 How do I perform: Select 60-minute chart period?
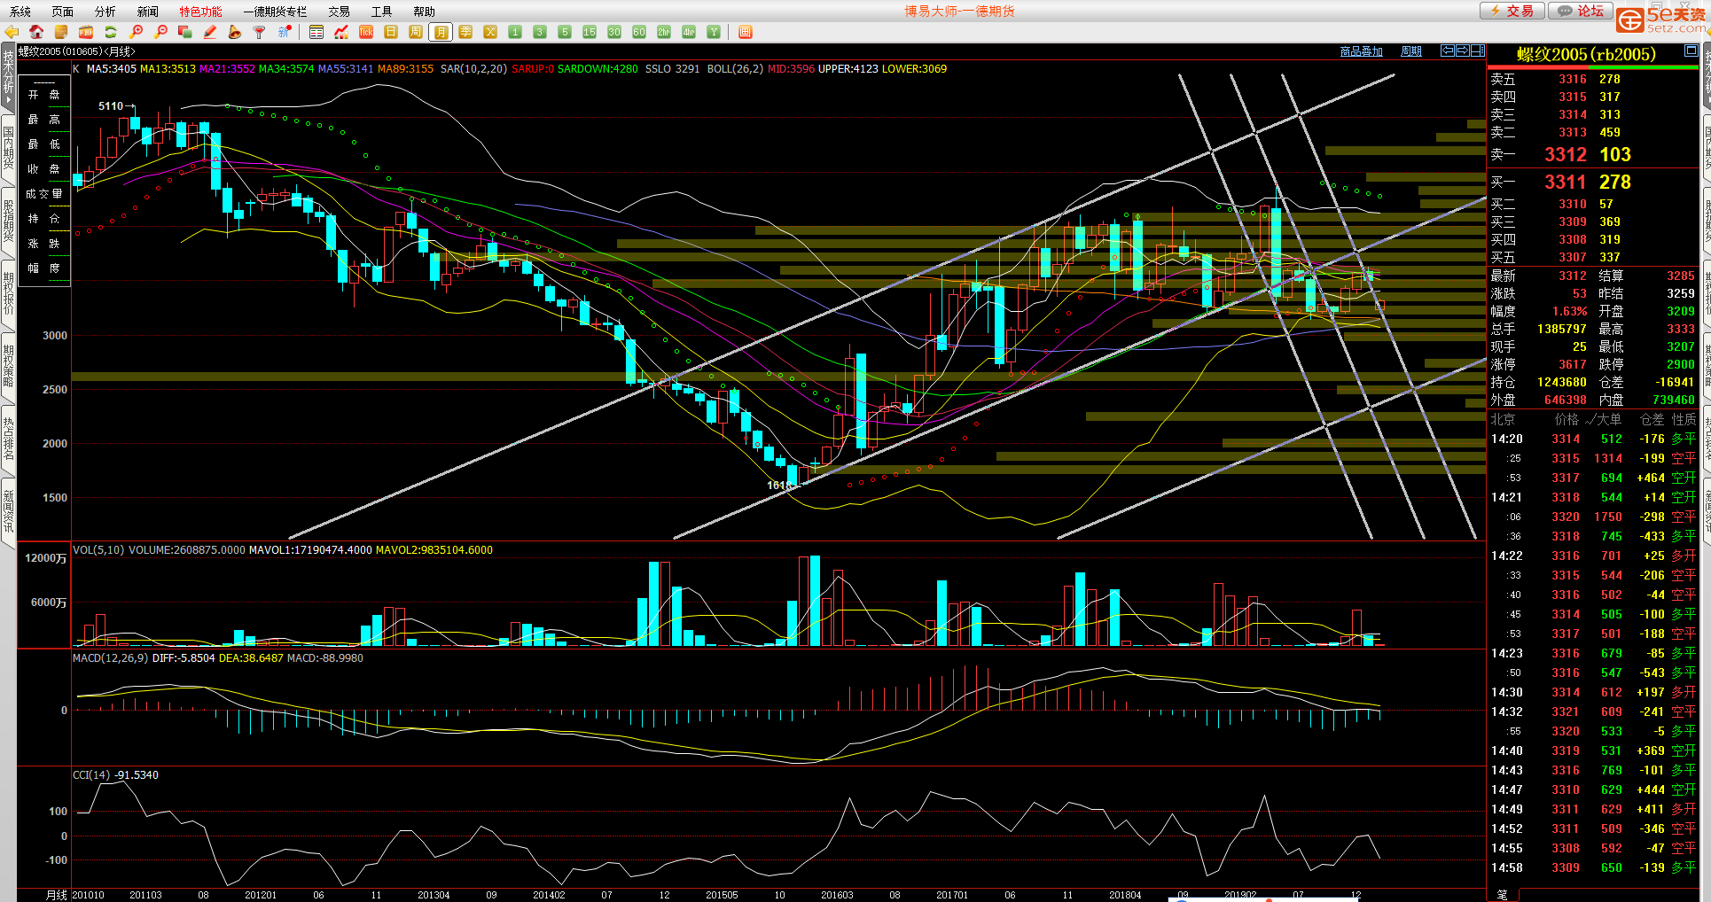pyautogui.click(x=639, y=32)
